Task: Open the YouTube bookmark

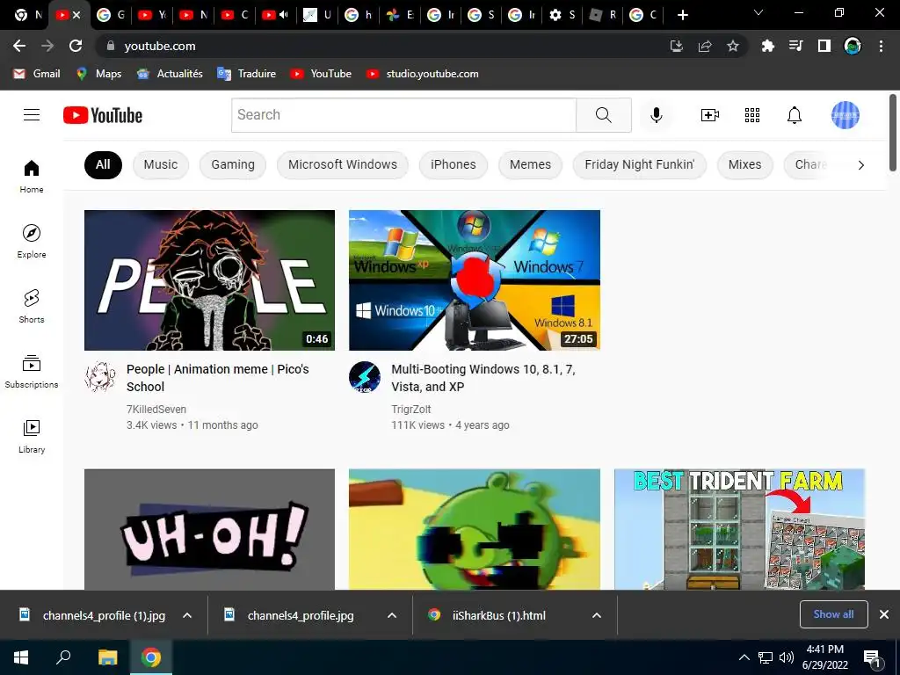Action: [321, 74]
